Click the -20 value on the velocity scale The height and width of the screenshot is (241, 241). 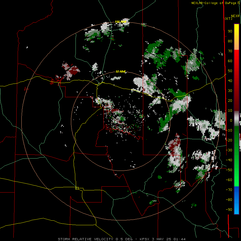click(x=229, y=140)
